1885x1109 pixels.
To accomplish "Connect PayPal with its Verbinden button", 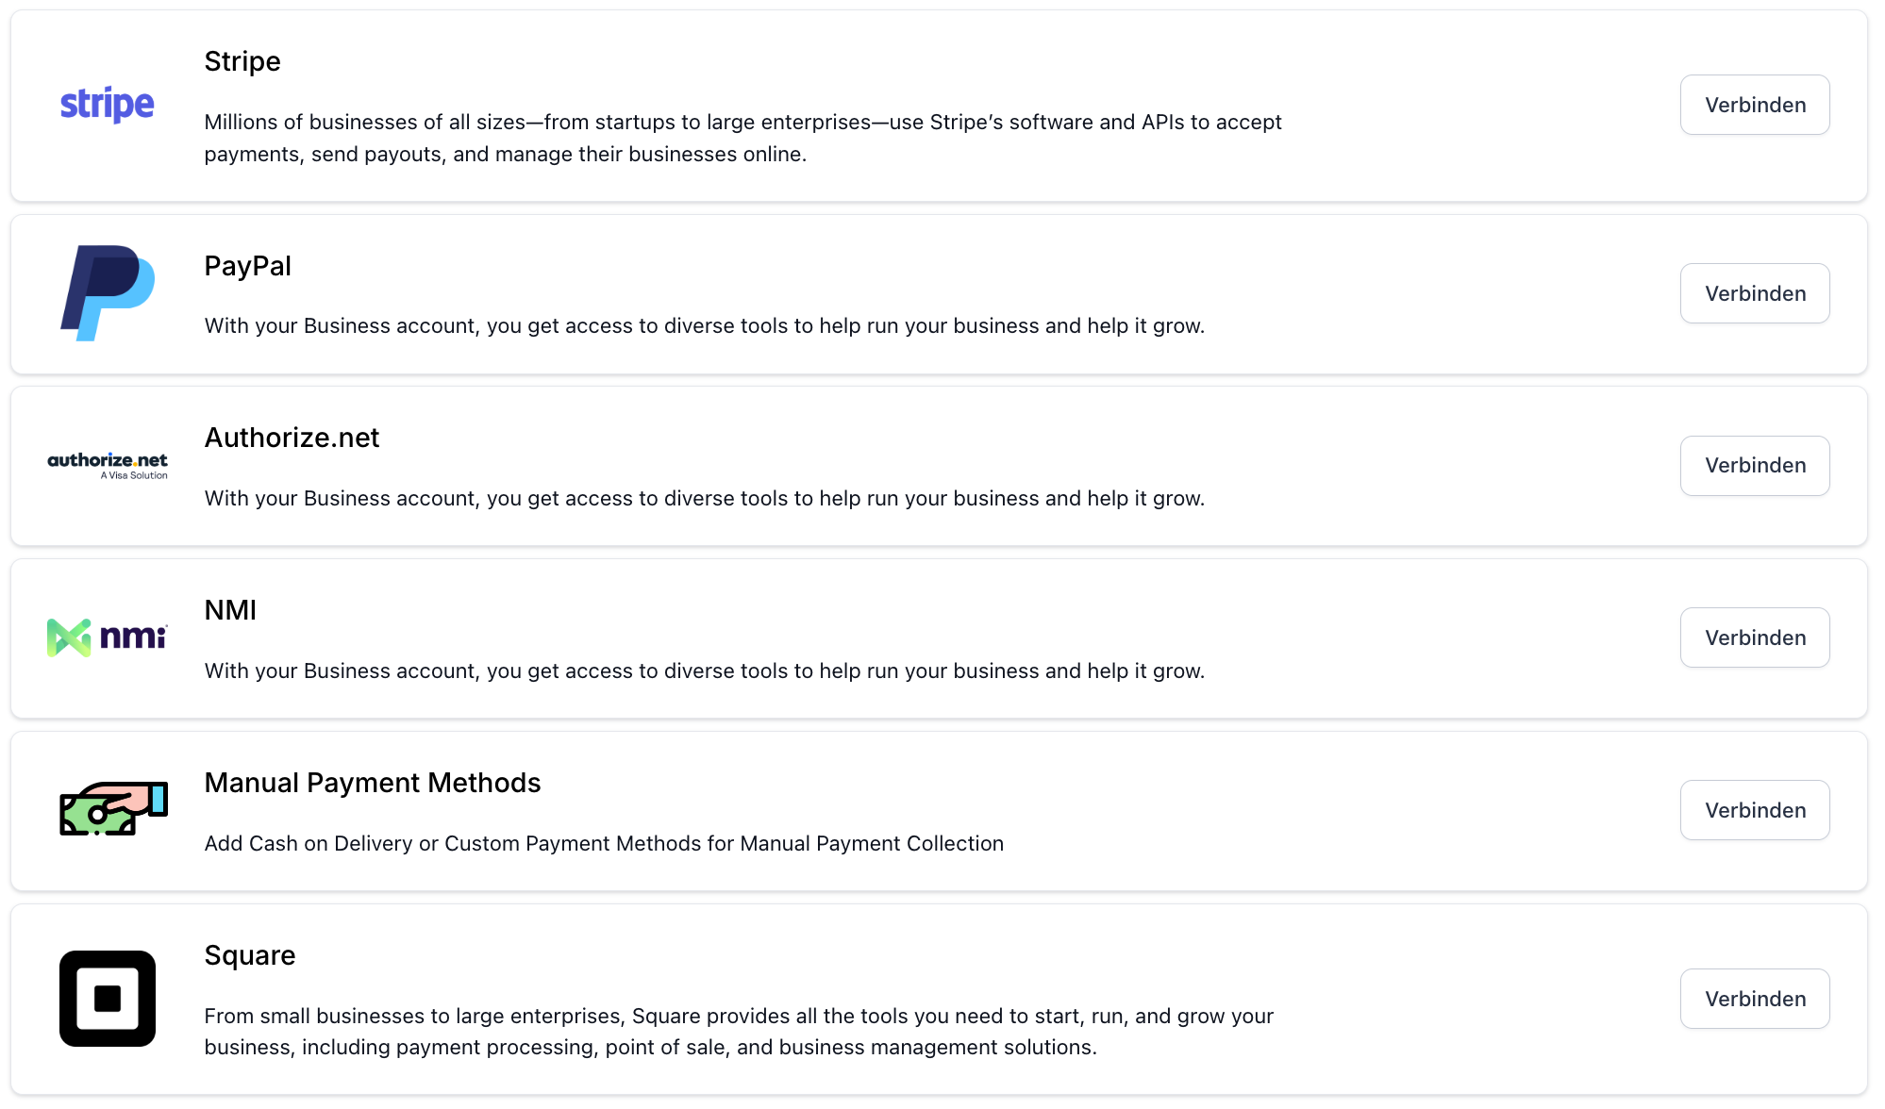I will click(1754, 293).
